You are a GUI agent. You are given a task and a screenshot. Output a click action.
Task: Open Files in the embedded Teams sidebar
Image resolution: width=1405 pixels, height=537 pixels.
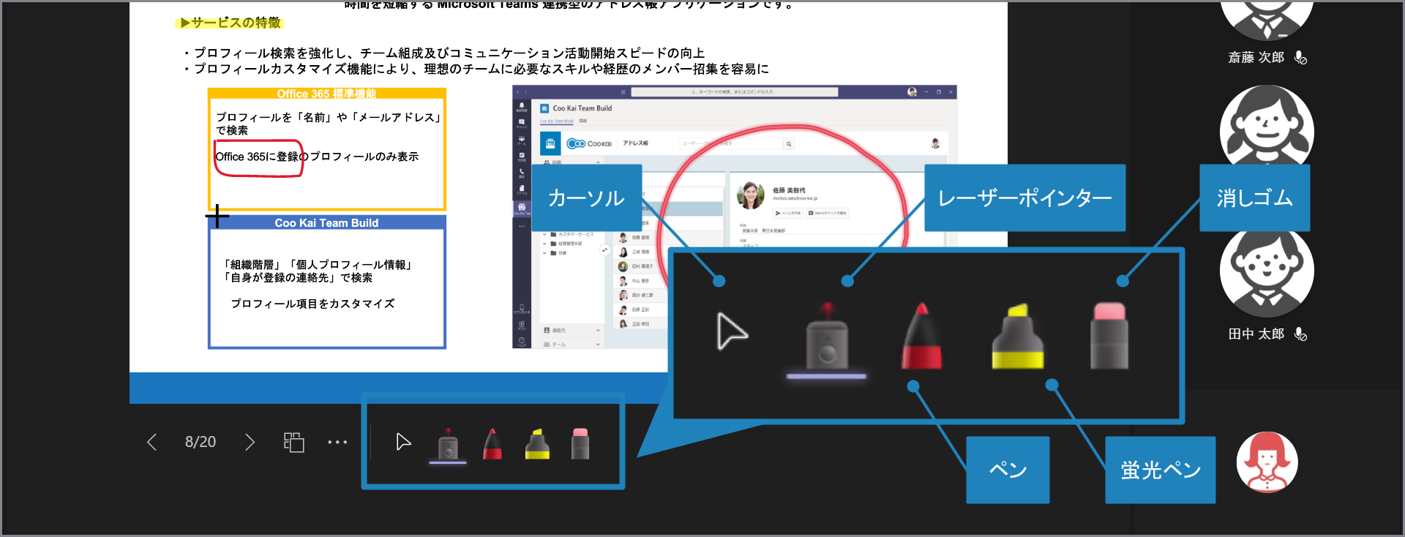(522, 189)
